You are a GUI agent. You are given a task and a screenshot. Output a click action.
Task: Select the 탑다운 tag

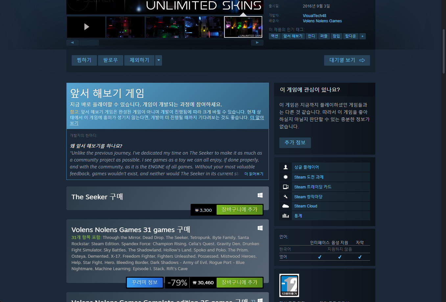[351, 36]
